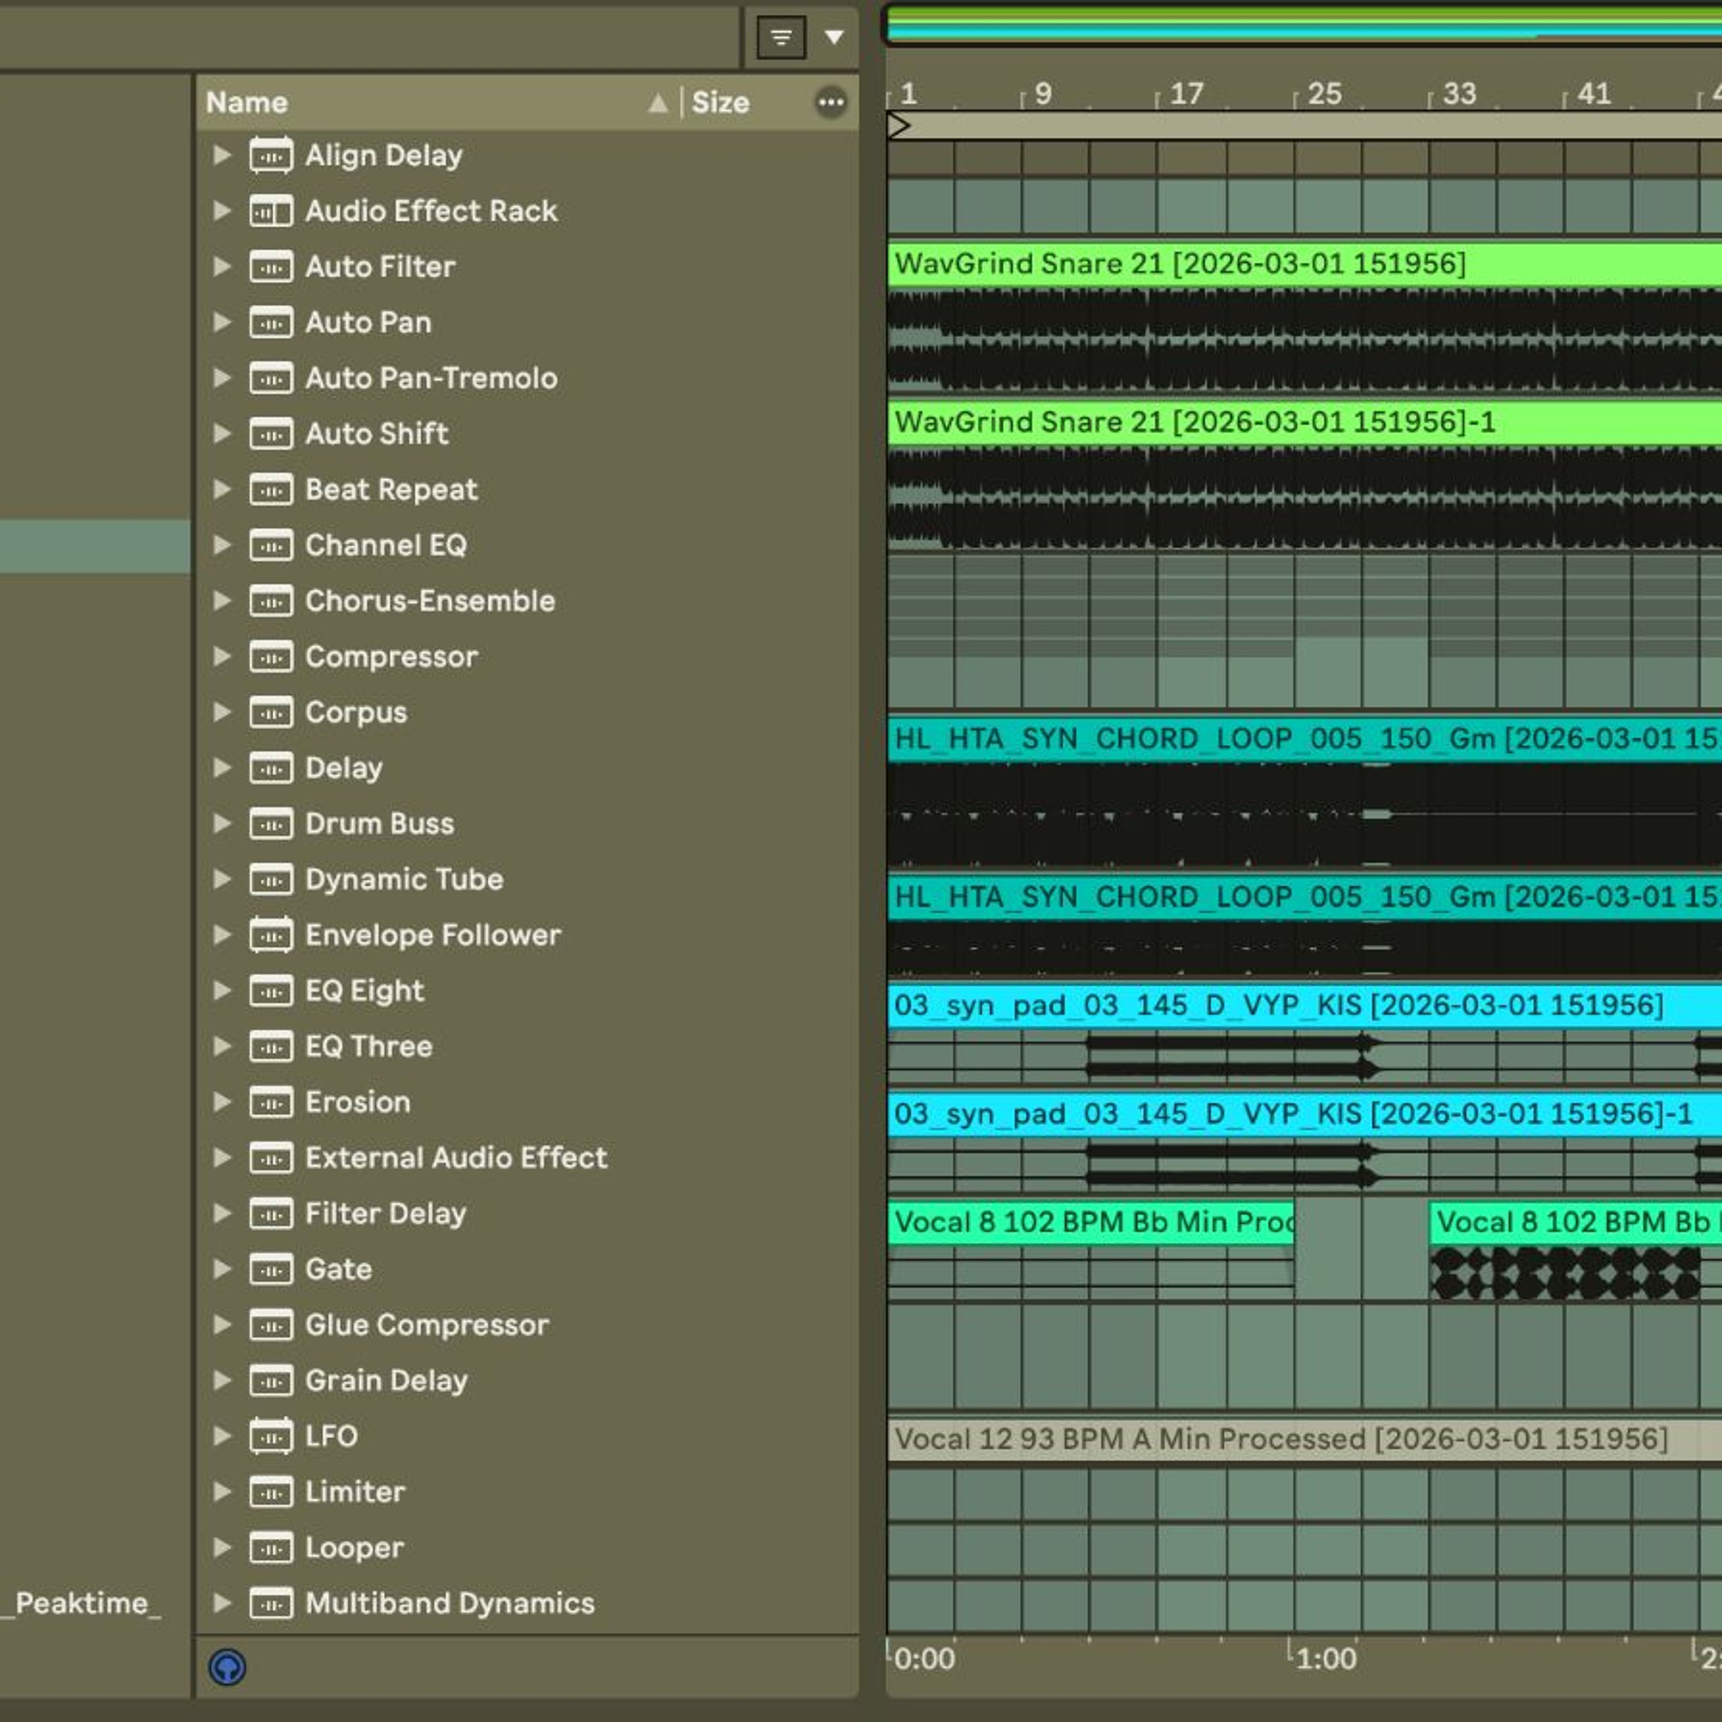
Task: Select the Looper device
Action: point(355,1548)
